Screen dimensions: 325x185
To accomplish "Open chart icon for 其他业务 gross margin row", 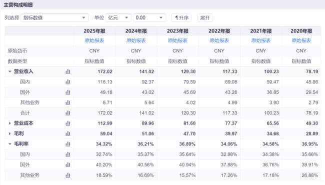I will pyautogui.click(x=68, y=175).
